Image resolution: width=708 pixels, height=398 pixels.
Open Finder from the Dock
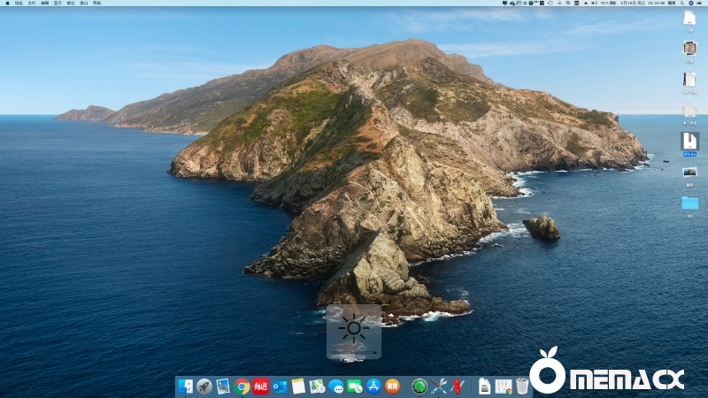[186, 387]
